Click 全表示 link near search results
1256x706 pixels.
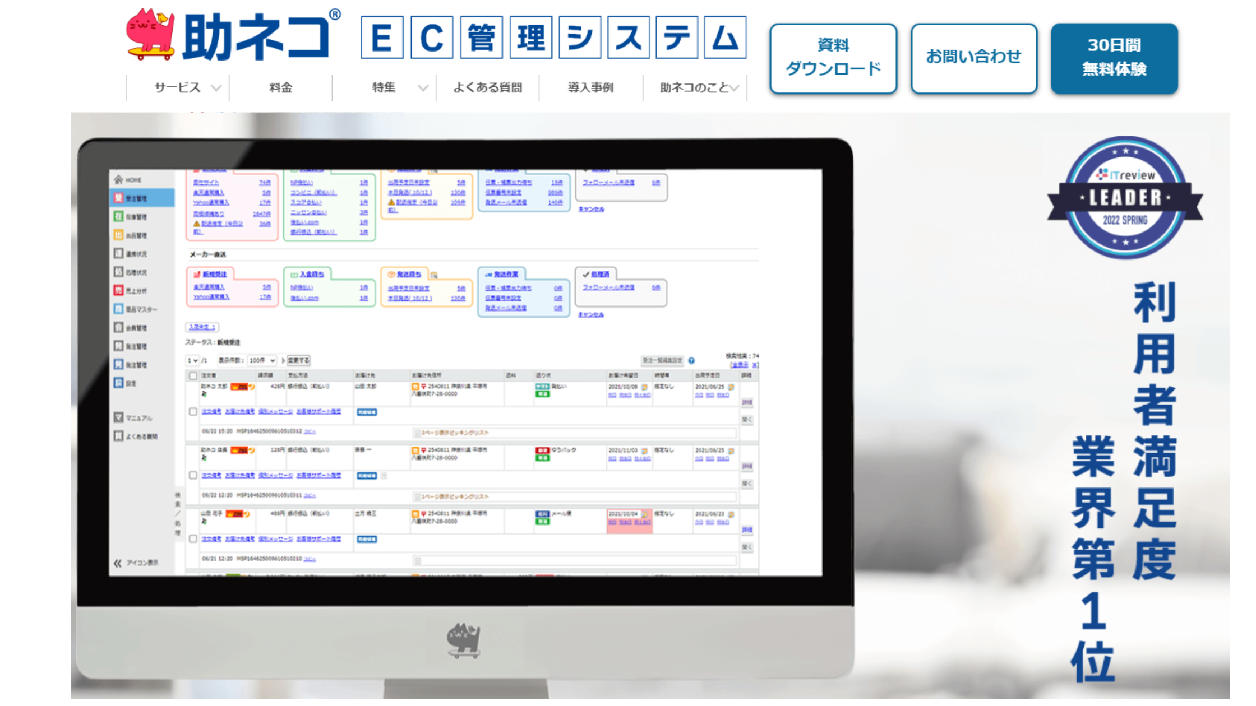click(739, 365)
